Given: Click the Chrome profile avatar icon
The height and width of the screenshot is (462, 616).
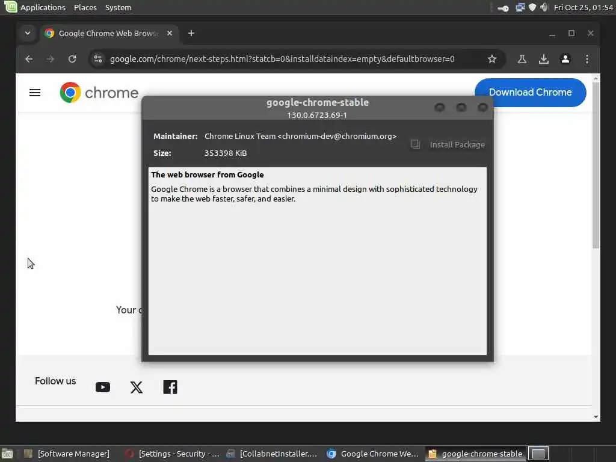Looking at the screenshot, I should [x=565, y=59].
